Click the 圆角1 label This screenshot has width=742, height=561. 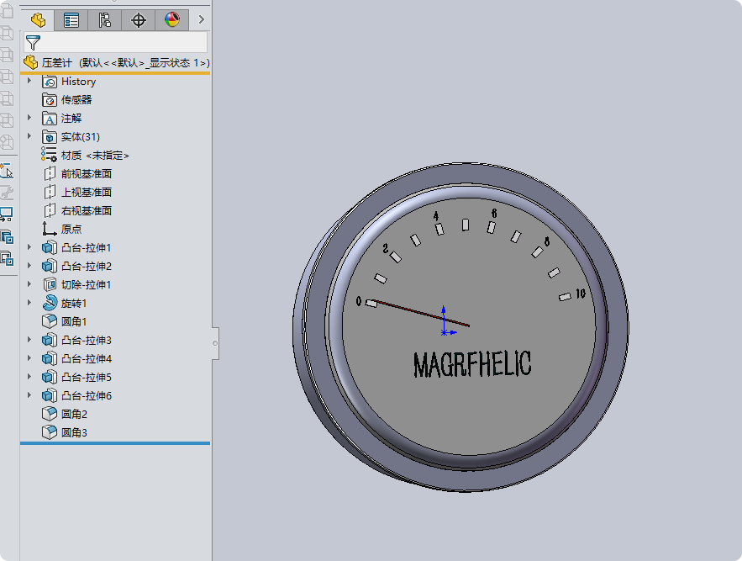[74, 322]
